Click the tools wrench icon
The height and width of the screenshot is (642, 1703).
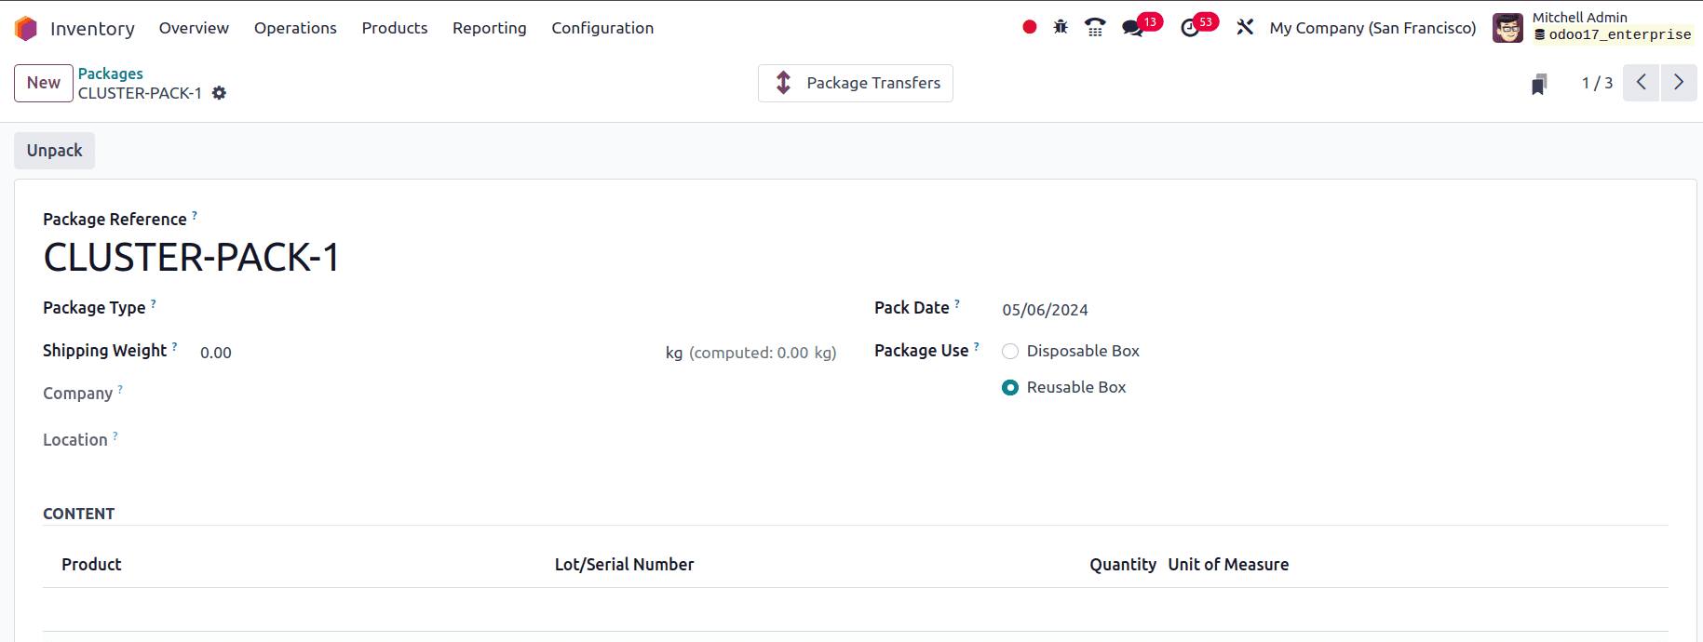point(1245,27)
